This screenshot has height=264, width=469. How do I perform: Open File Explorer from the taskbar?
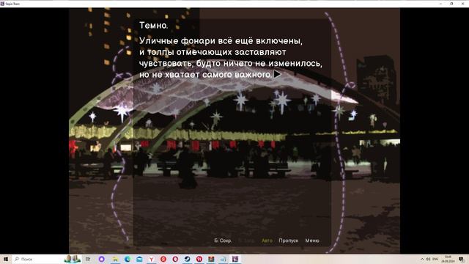click(x=115, y=259)
